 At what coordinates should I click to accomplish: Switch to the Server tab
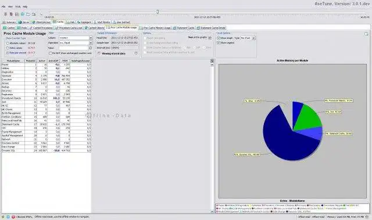pos(24,22)
